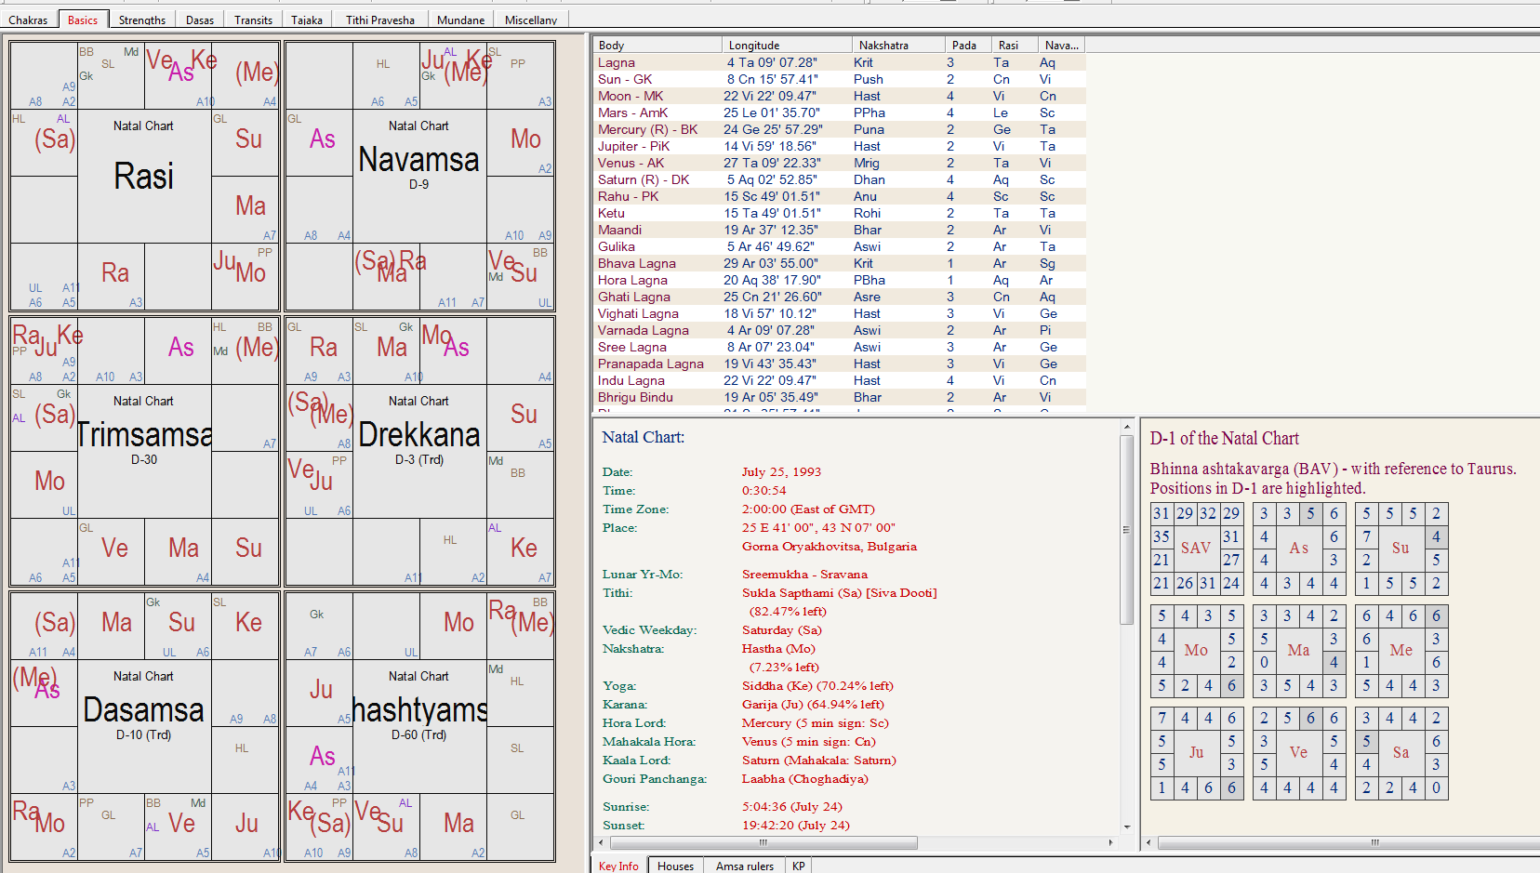The height and width of the screenshot is (873, 1540).
Task: Switch to the Amsa rulers tab
Action: (x=744, y=866)
